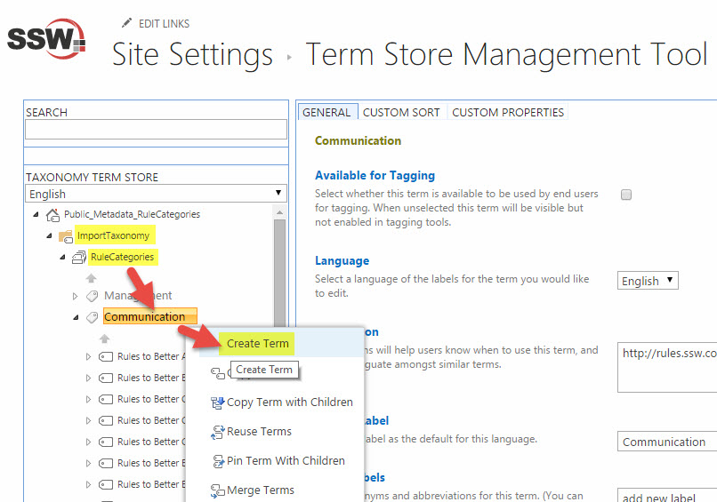Click the SSW logo
The image size is (717, 502).
point(46,40)
